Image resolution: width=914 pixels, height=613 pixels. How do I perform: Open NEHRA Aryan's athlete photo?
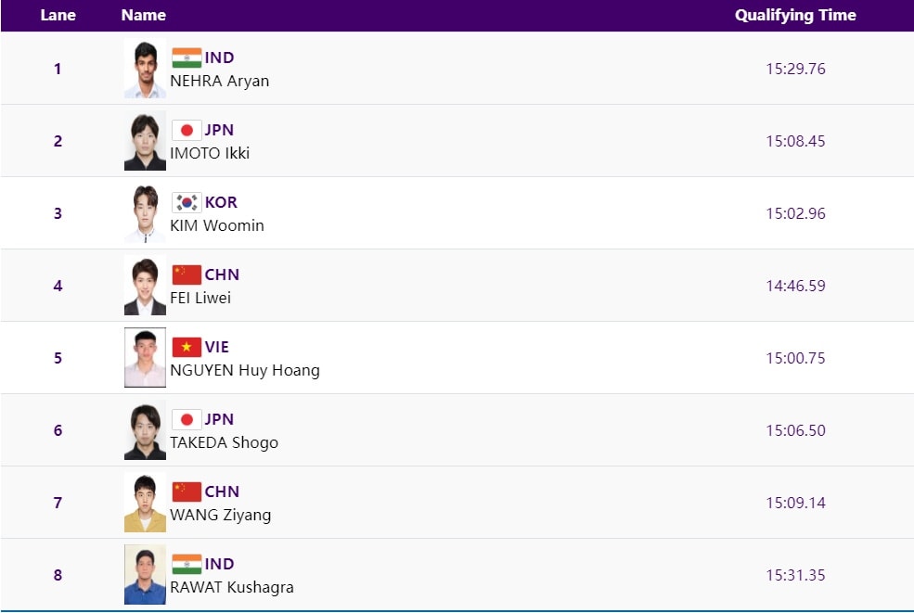pos(145,69)
